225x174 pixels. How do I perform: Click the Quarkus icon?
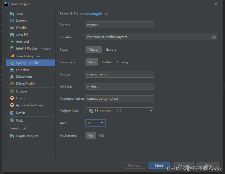[x=12, y=70]
